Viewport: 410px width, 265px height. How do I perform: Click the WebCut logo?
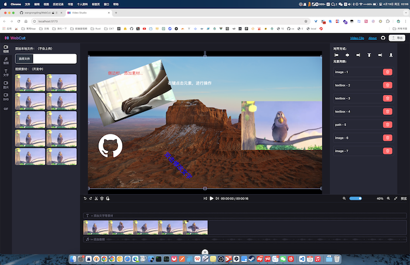(x=15, y=38)
